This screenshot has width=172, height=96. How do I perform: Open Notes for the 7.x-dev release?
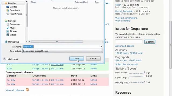[x=94, y=80]
